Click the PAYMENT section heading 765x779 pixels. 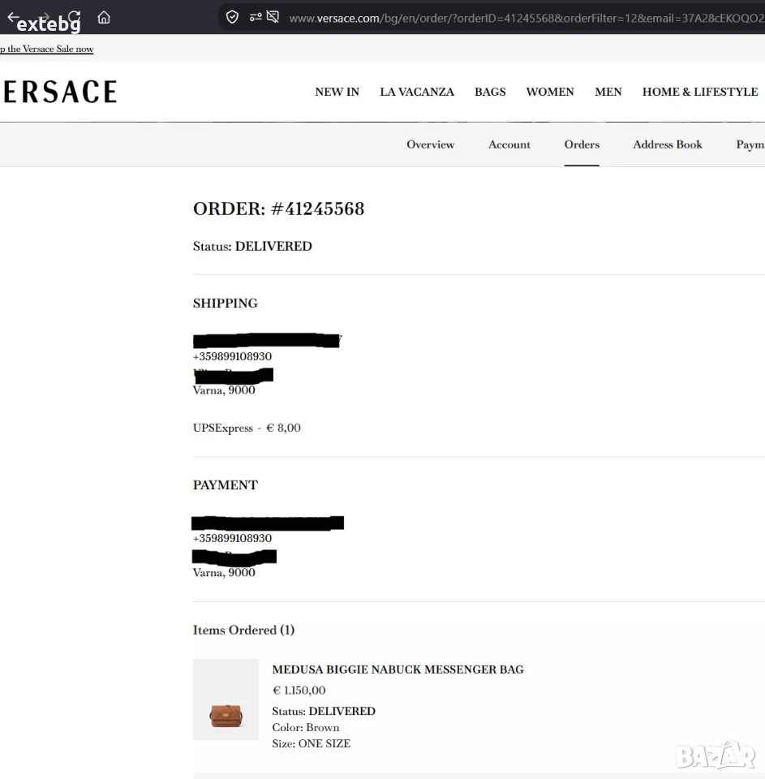[x=226, y=485]
